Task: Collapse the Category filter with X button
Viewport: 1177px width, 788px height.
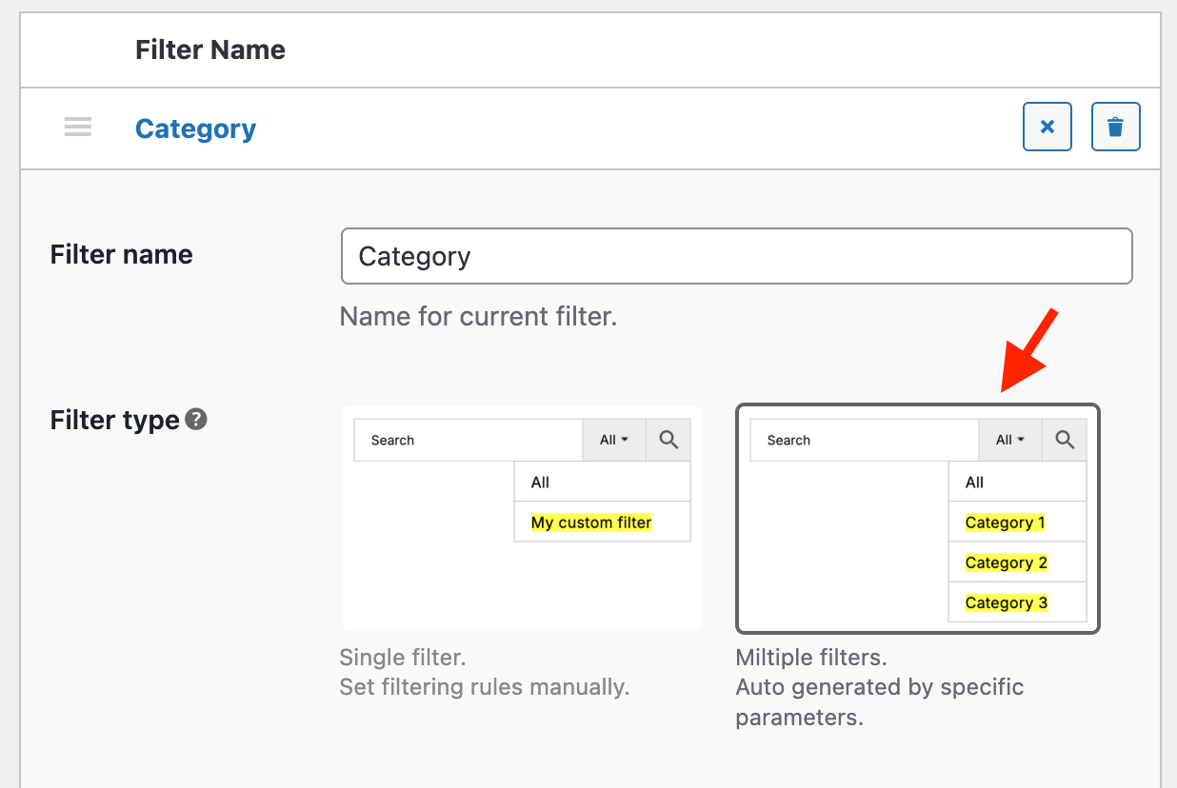Action: coord(1047,127)
